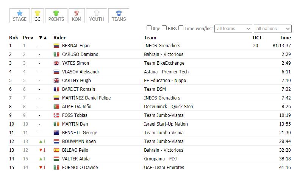Click Russian flag beside VLASOV Aleksandr
This screenshot has width=297, height=171.
click(56, 72)
